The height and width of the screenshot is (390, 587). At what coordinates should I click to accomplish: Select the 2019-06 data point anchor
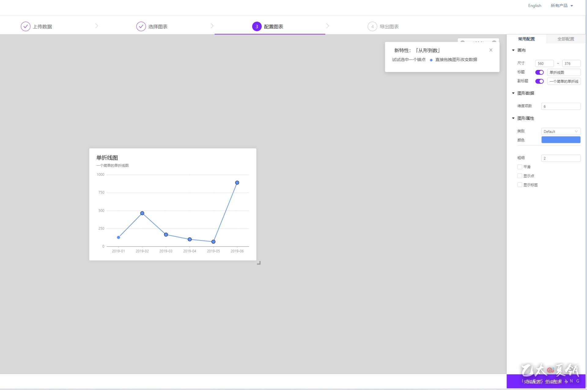pyautogui.click(x=237, y=183)
